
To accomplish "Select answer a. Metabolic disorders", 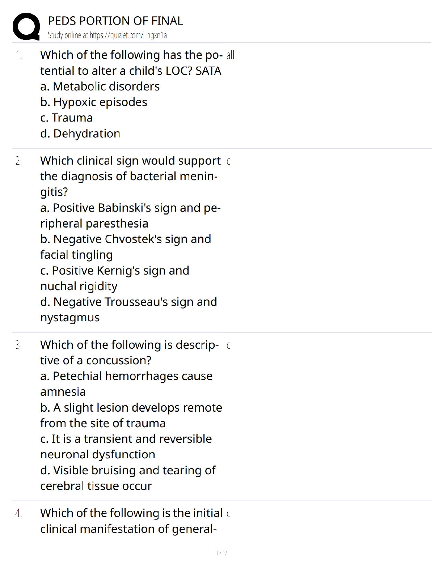I will click(x=100, y=86).
